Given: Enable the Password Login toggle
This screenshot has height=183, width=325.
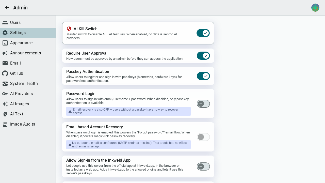Looking at the screenshot, I should click(x=203, y=104).
